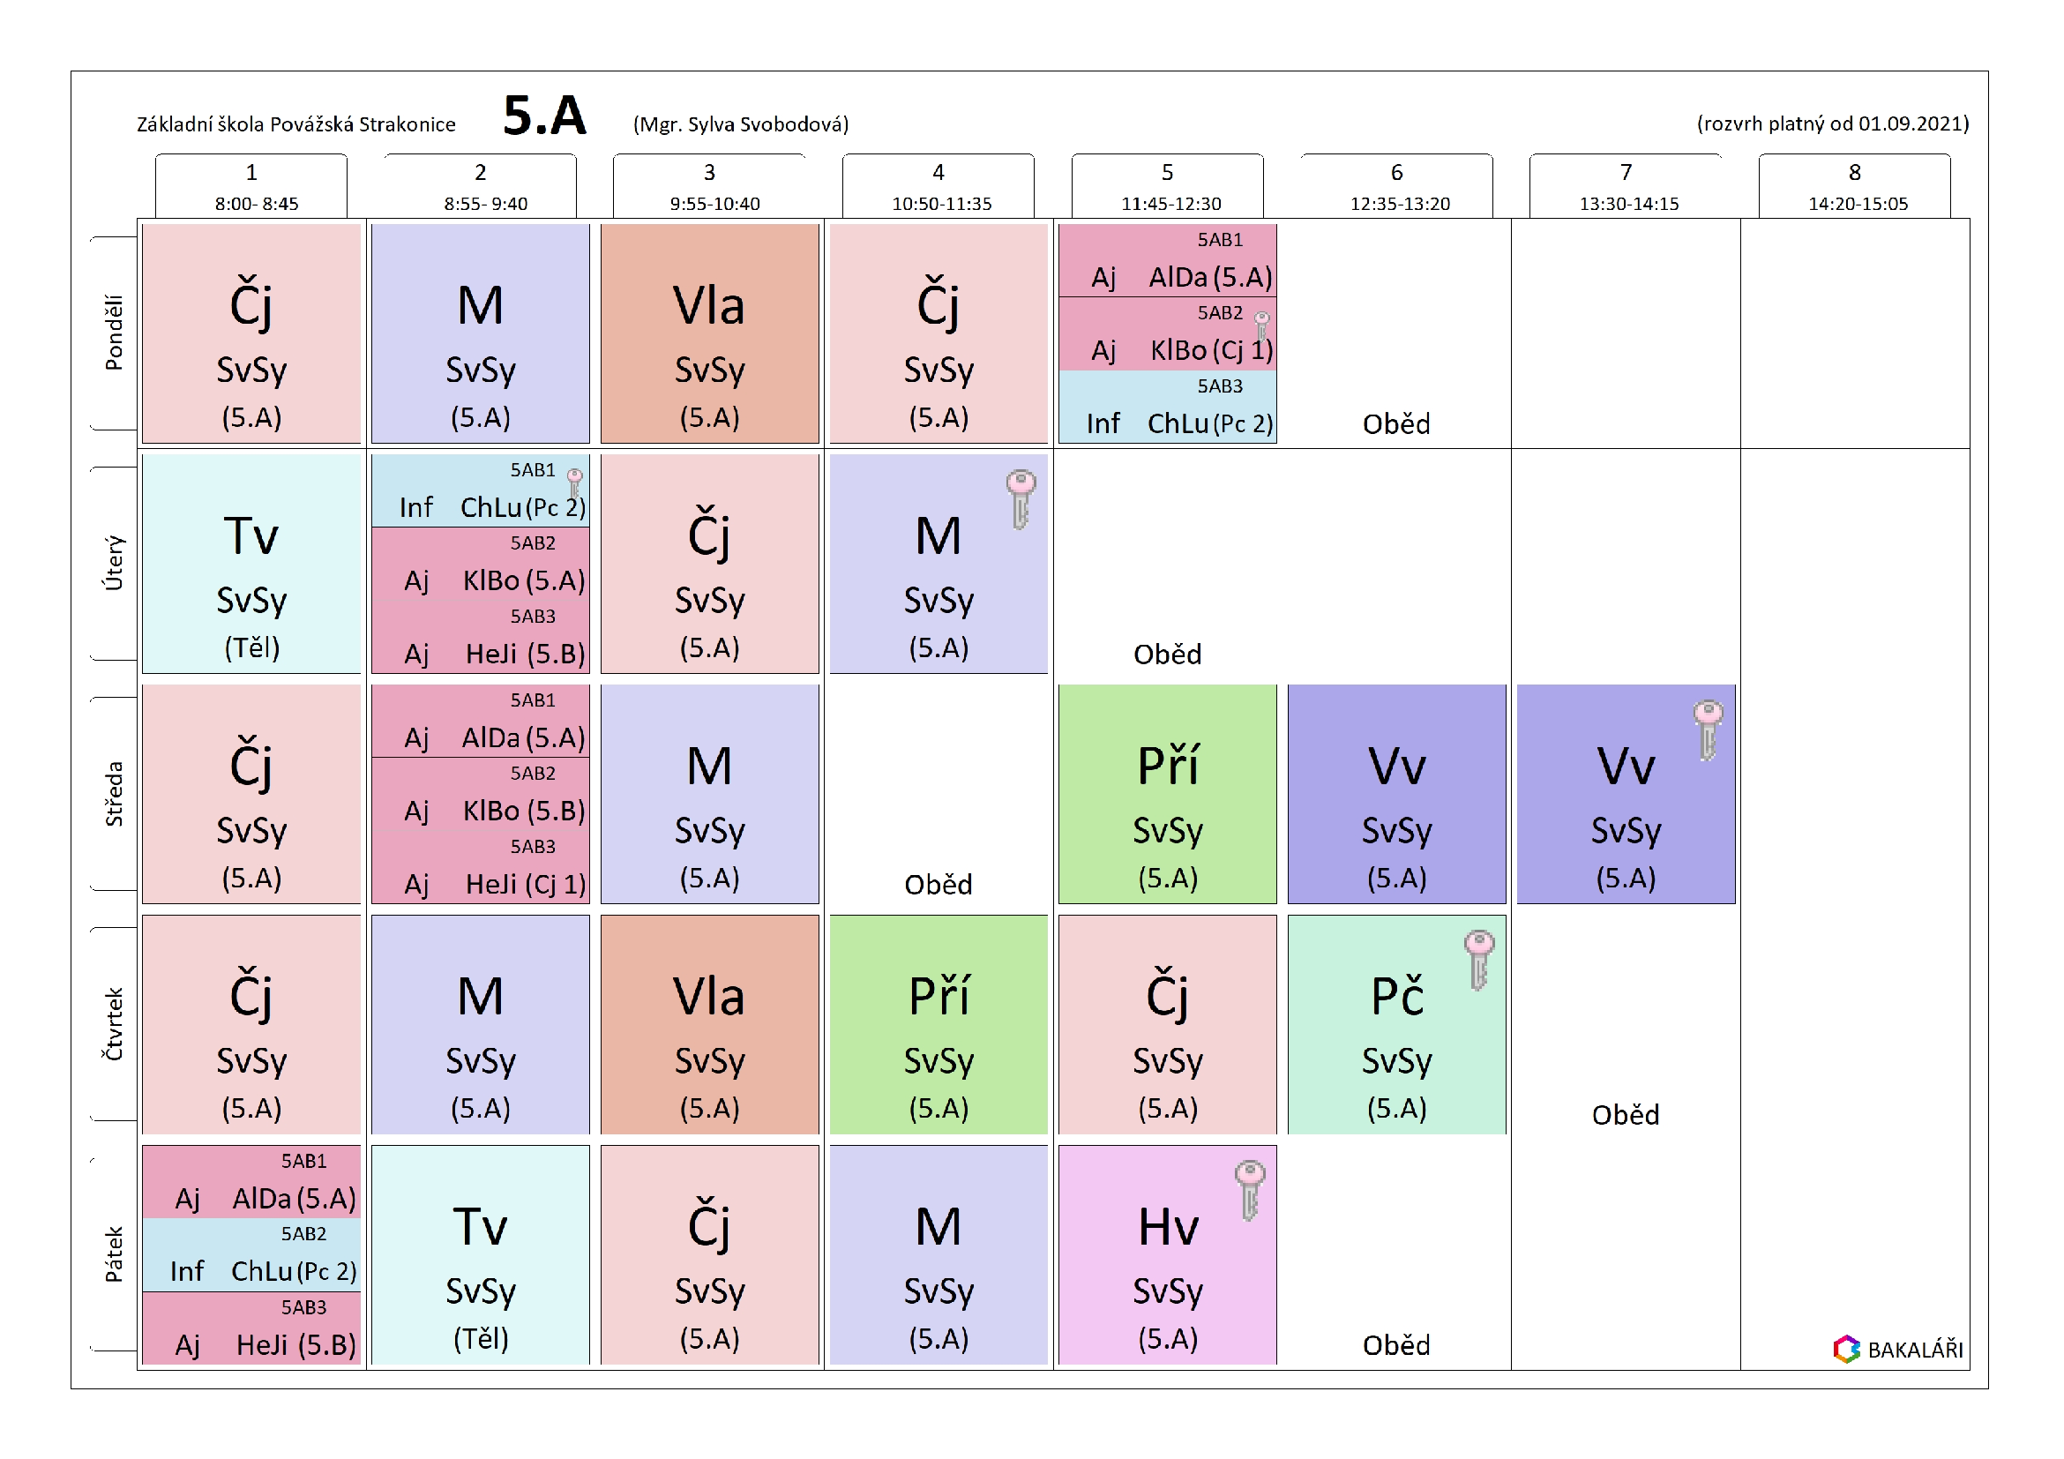The height and width of the screenshot is (1459, 2064).
Task: Open Monday Vla lesson cell
Action: tap(709, 333)
